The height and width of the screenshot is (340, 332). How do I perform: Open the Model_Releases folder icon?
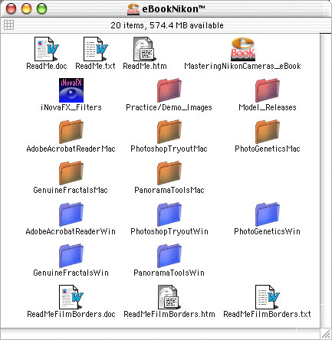coord(268,90)
